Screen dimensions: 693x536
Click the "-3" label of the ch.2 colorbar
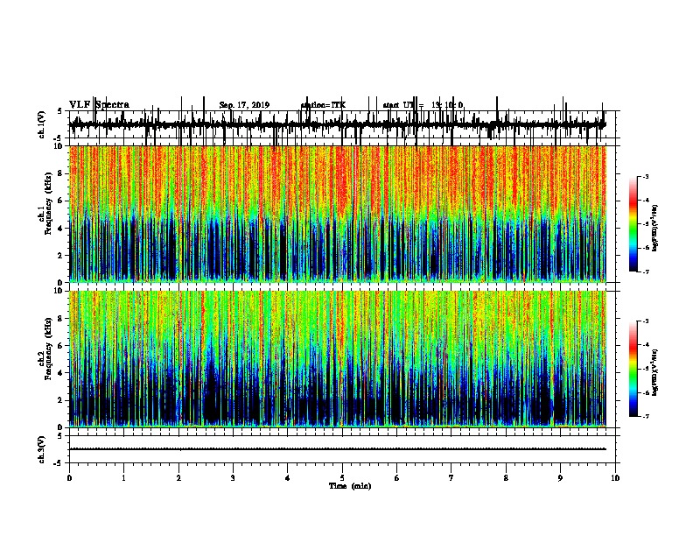pyautogui.click(x=646, y=321)
